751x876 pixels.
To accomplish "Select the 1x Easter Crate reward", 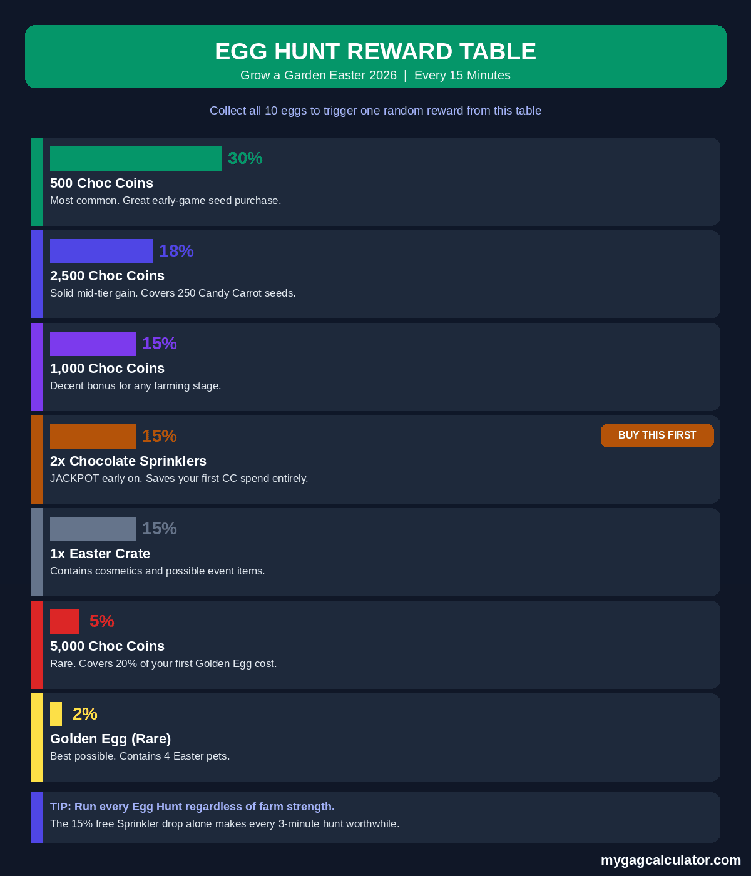I will click(375, 552).
